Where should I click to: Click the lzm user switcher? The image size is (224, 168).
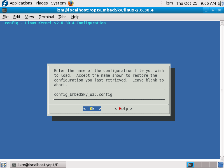click(x=169, y=3)
